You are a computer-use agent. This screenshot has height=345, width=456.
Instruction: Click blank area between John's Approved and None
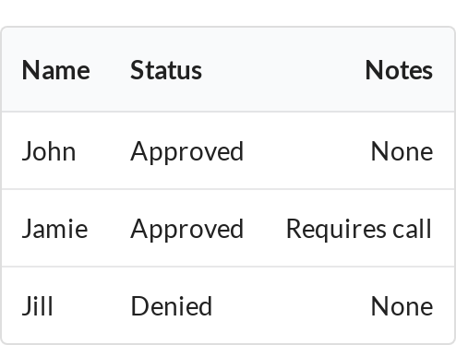click(x=307, y=151)
